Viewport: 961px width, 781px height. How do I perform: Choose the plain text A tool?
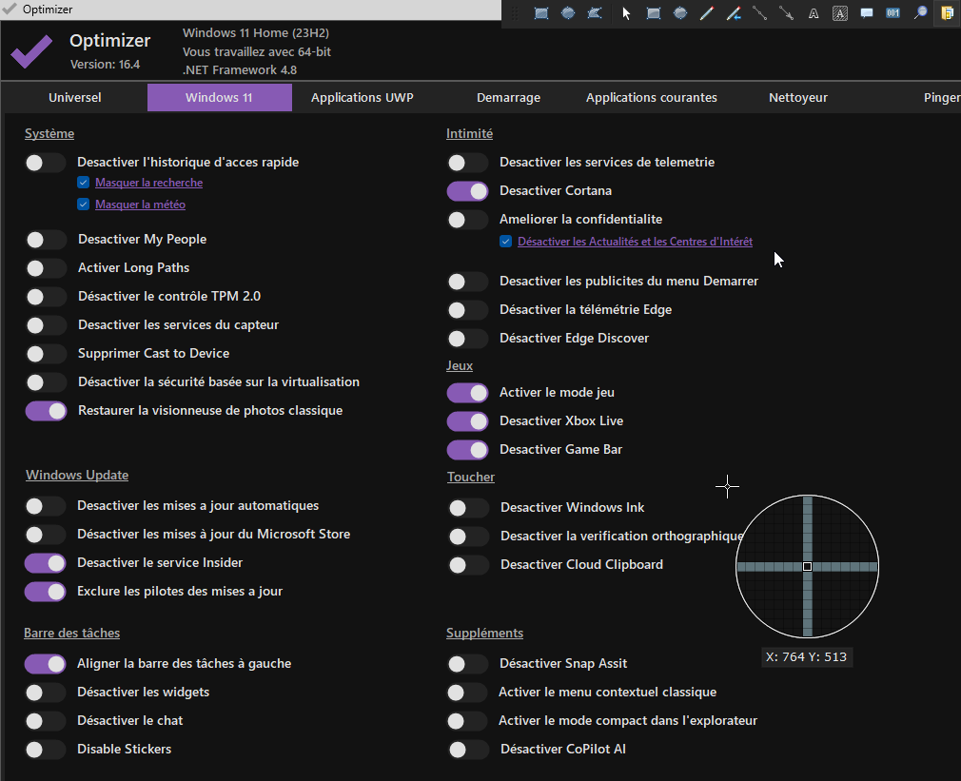pyautogui.click(x=814, y=13)
